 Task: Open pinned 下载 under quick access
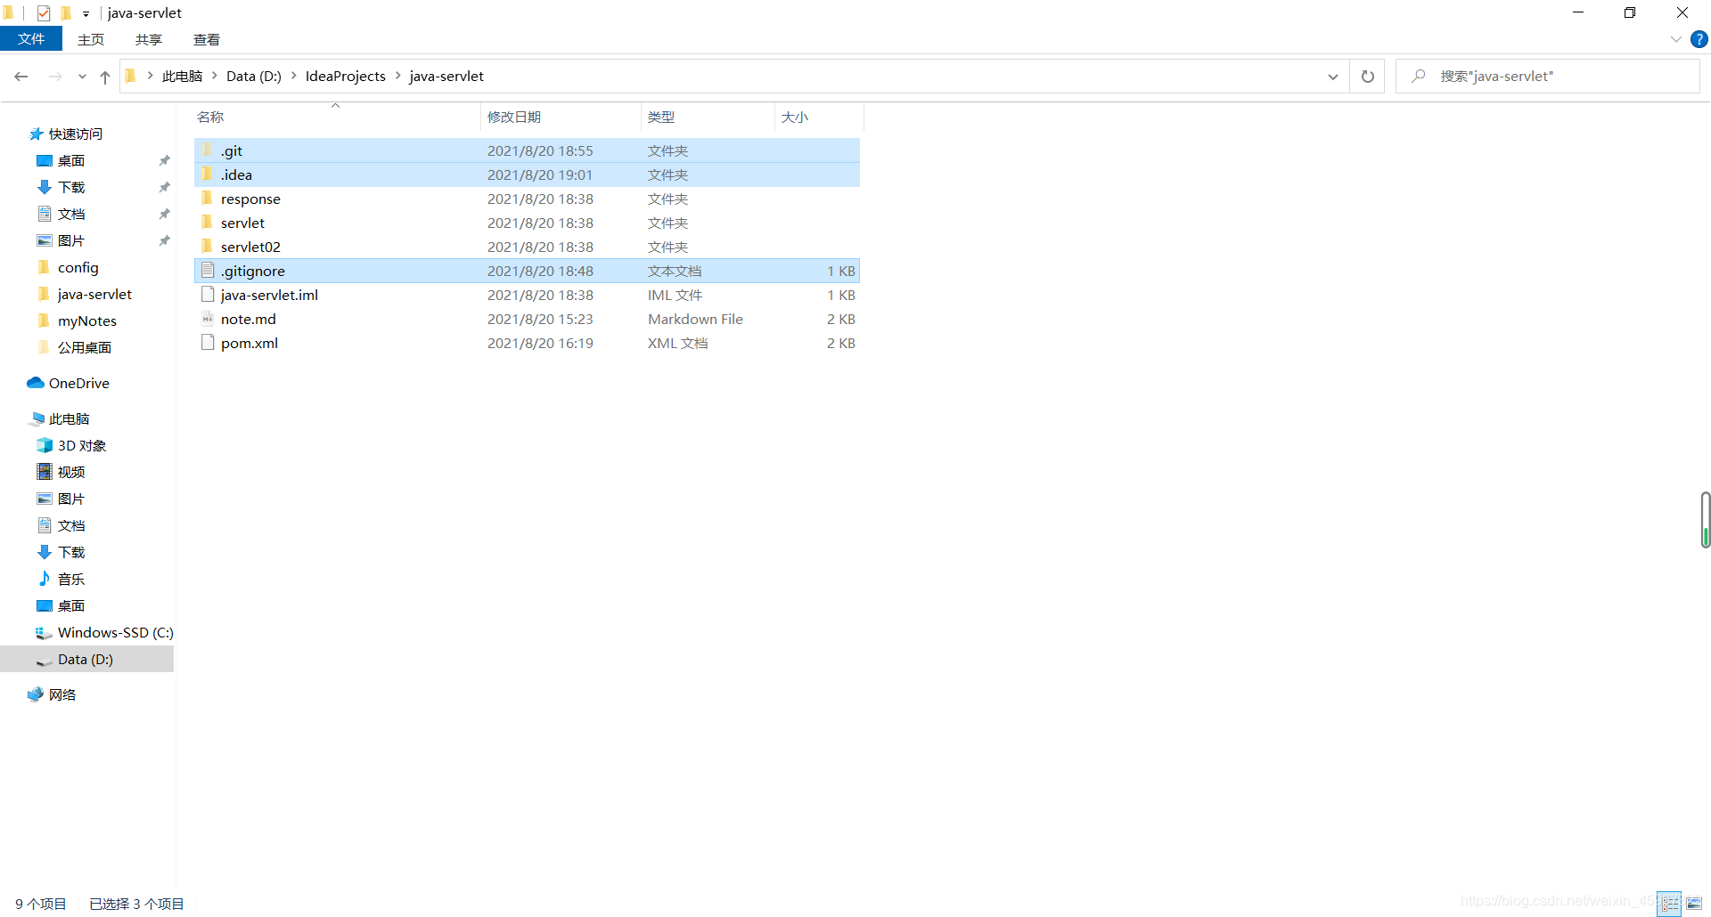coord(71,187)
